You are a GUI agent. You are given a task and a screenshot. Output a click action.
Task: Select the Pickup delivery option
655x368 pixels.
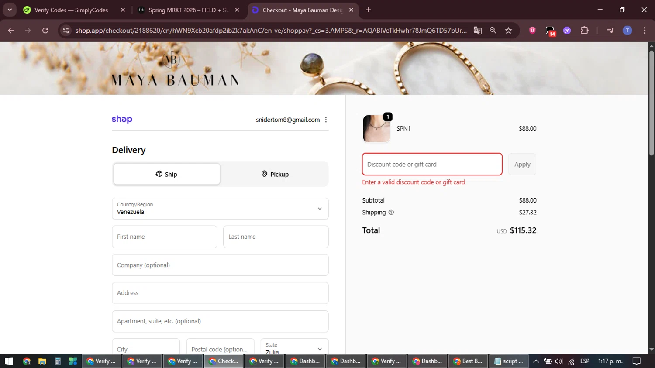coord(275,174)
